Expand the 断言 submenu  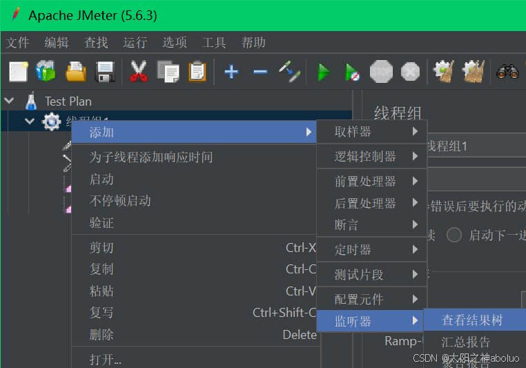click(371, 225)
